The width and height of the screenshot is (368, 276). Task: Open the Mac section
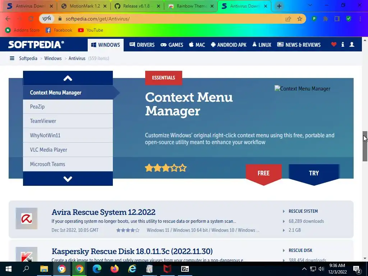197,45
